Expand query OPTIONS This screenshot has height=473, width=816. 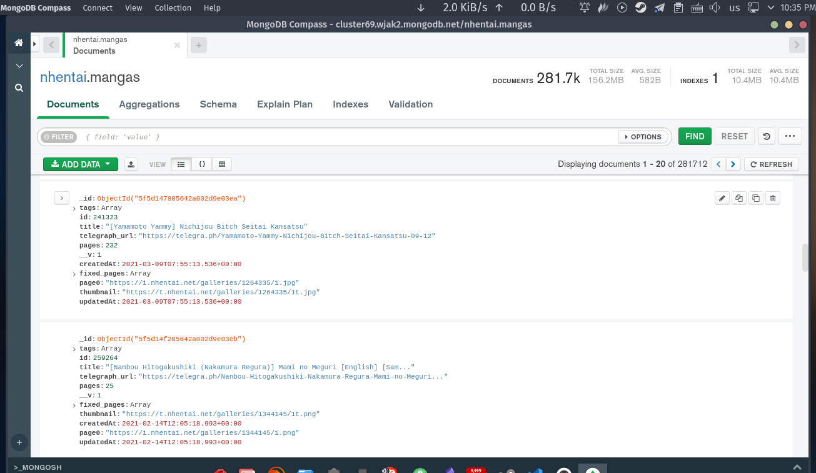pyautogui.click(x=643, y=137)
